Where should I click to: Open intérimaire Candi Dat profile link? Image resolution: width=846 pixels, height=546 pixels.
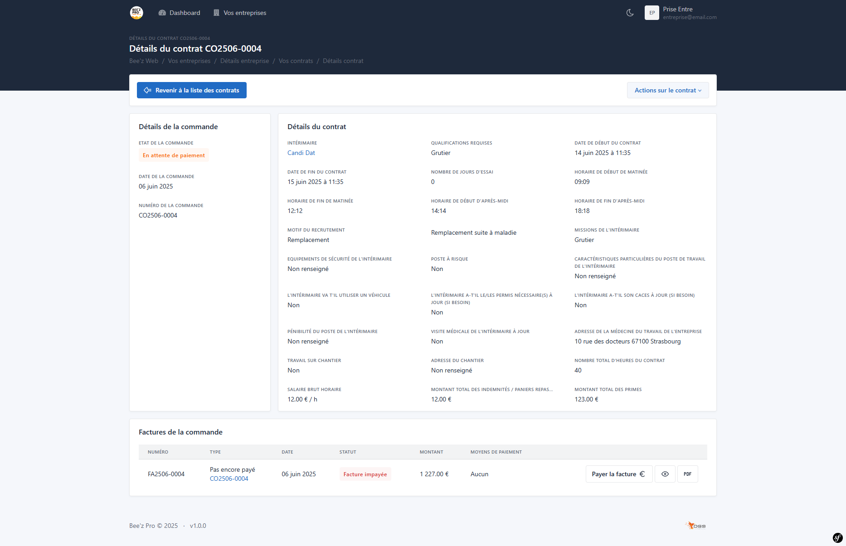click(x=301, y=153)
